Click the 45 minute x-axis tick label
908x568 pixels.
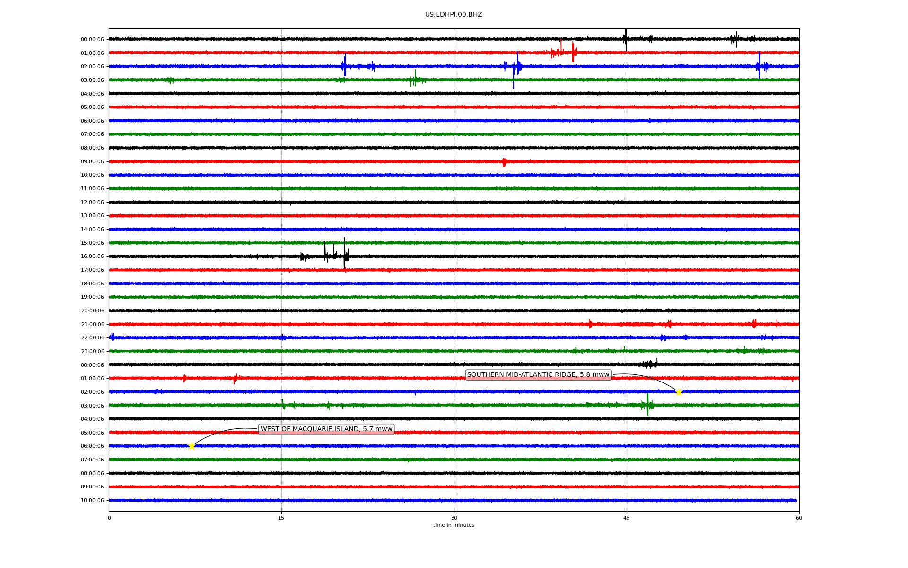click(x=626, y=518)
